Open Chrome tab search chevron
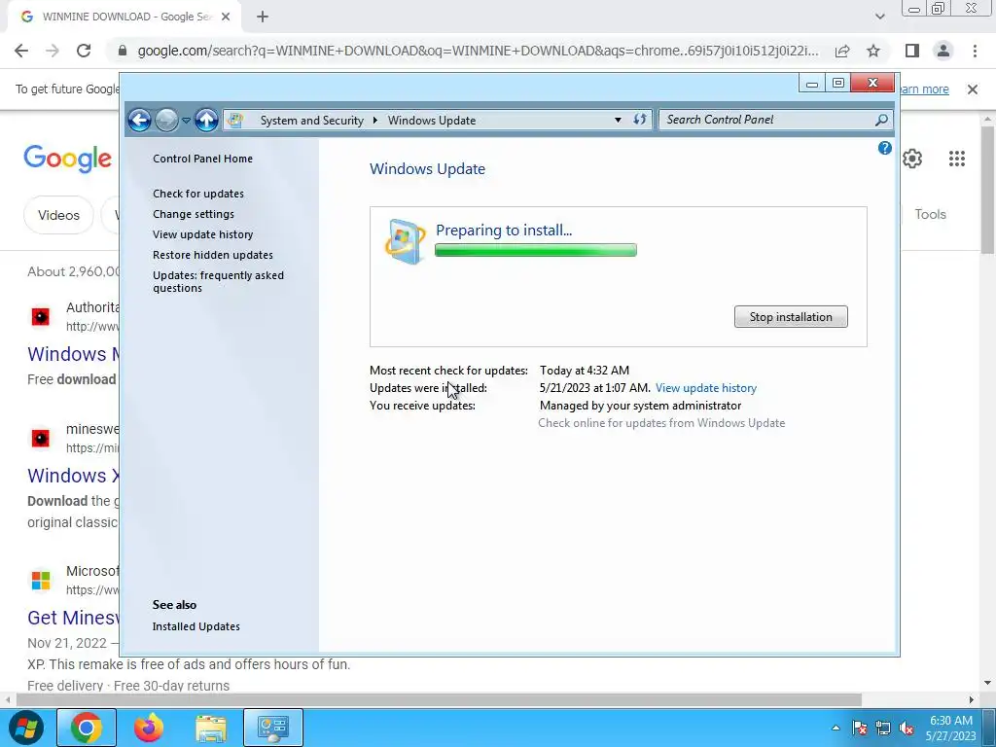Viewport: 996px width, 747px height. pos(879,18)
